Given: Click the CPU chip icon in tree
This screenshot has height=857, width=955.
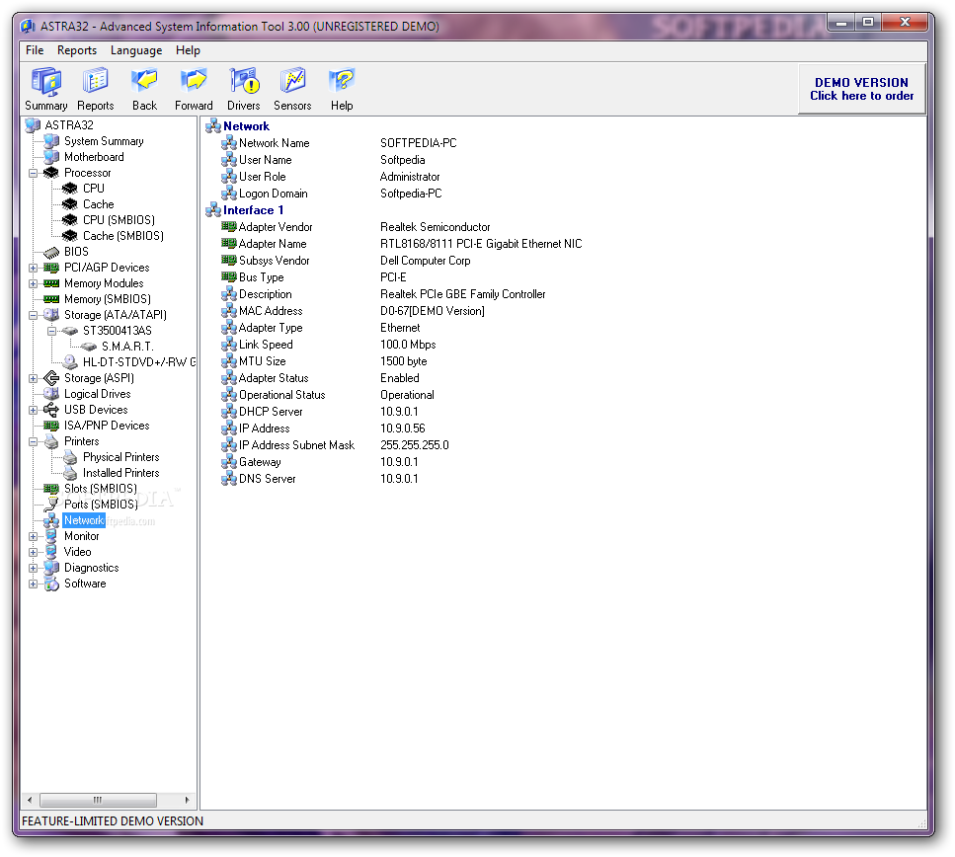Looking at the screenshot, I should coord(70,189).
